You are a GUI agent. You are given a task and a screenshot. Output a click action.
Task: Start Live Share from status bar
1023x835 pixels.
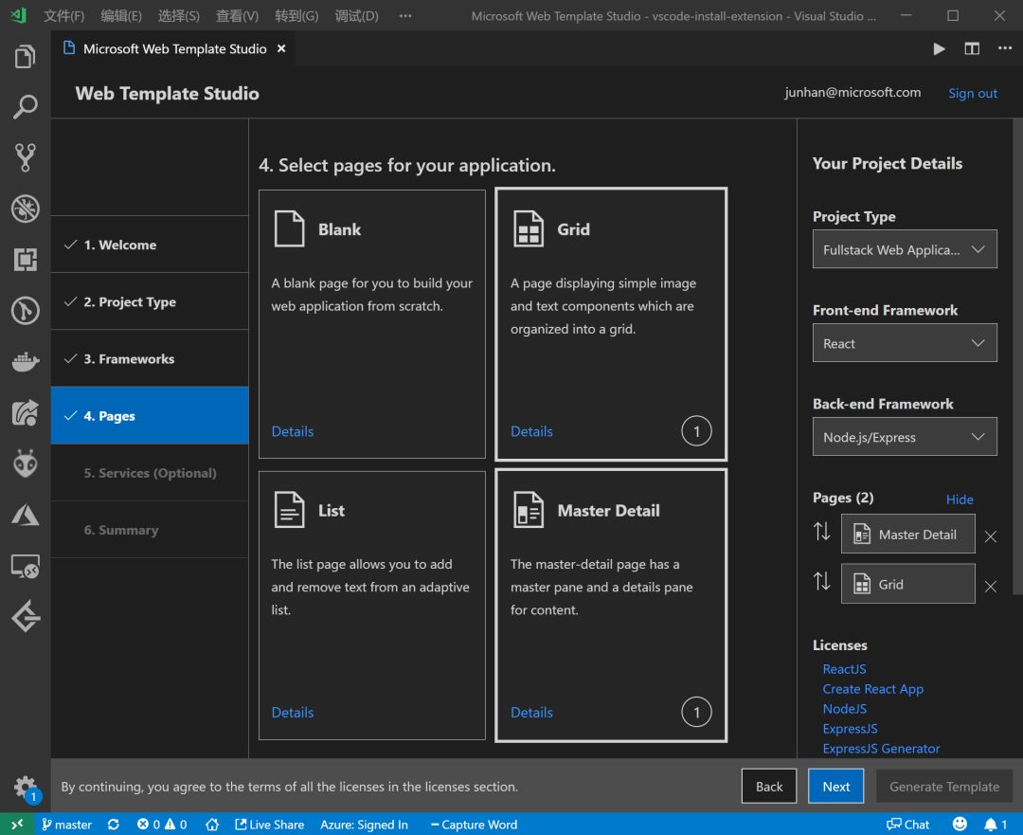(x=269, y=825)
